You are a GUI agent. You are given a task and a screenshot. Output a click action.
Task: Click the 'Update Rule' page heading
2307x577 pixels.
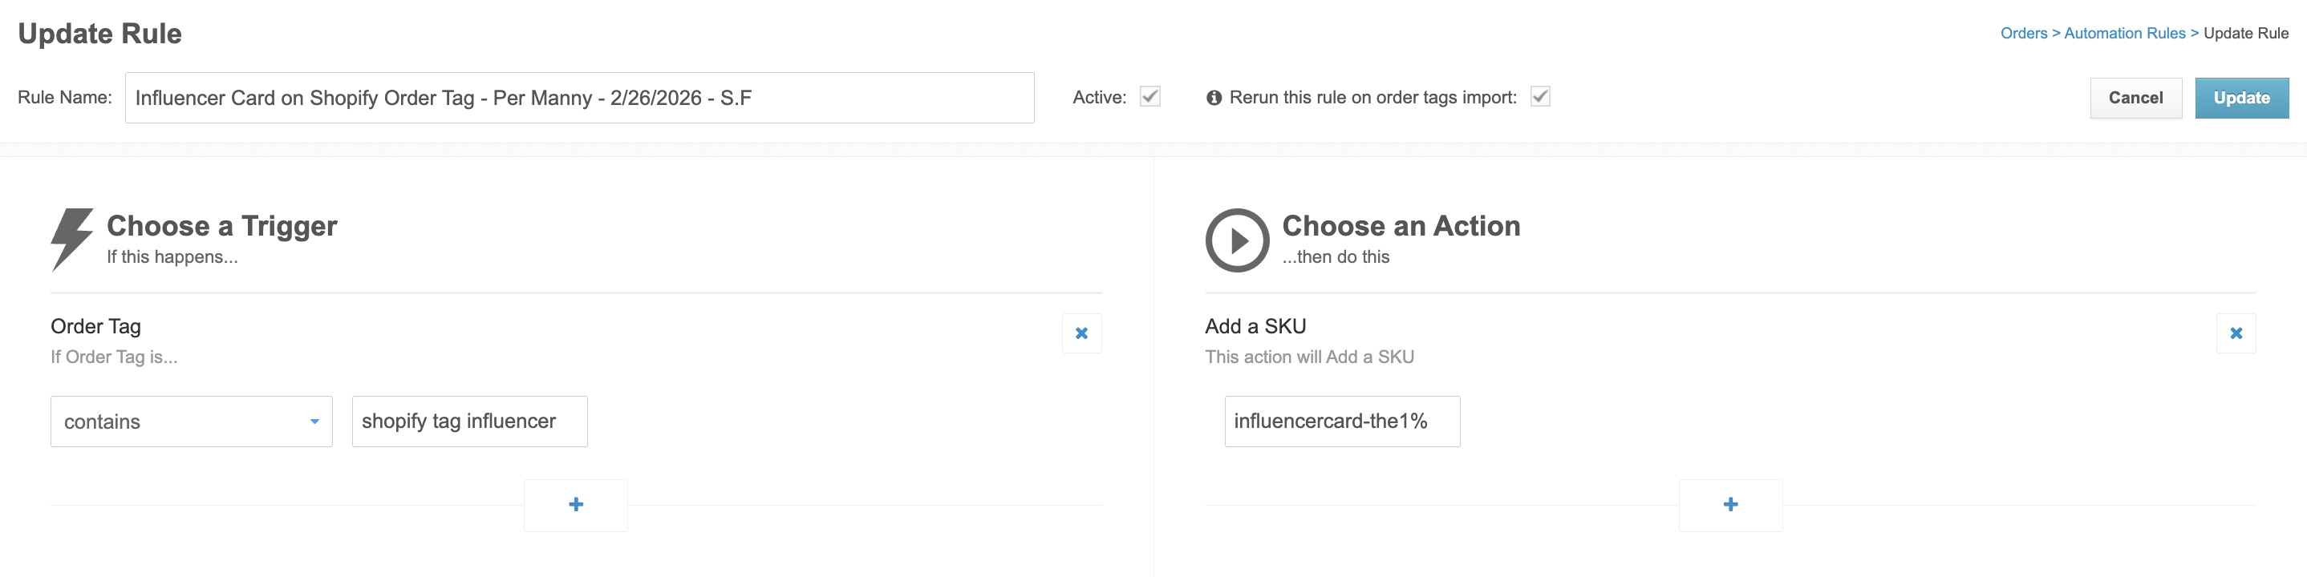tap(99, 34)
